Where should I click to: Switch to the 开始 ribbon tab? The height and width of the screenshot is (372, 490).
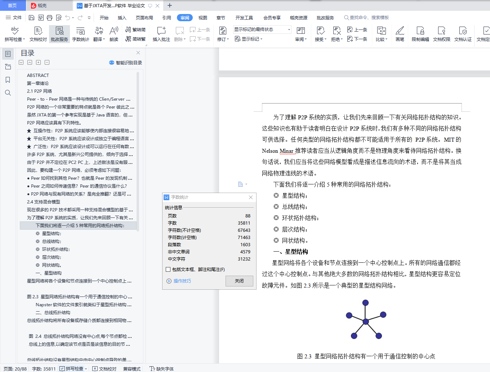coord(104,18)
